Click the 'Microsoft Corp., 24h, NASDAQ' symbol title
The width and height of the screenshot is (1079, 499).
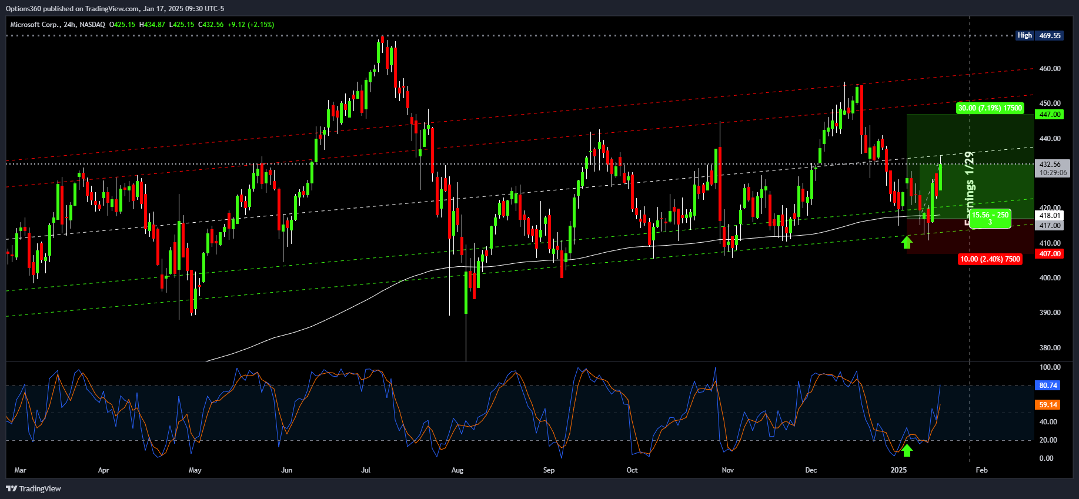click(x=58, y=25)
